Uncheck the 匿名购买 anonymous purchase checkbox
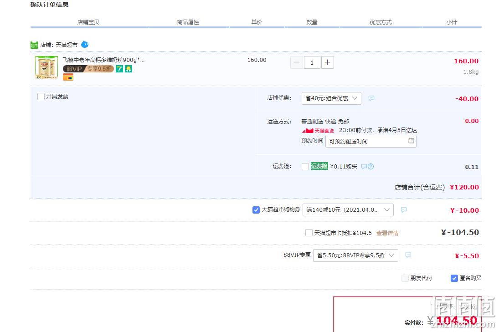This screenshot has width=499, height=332. point(454,278)
